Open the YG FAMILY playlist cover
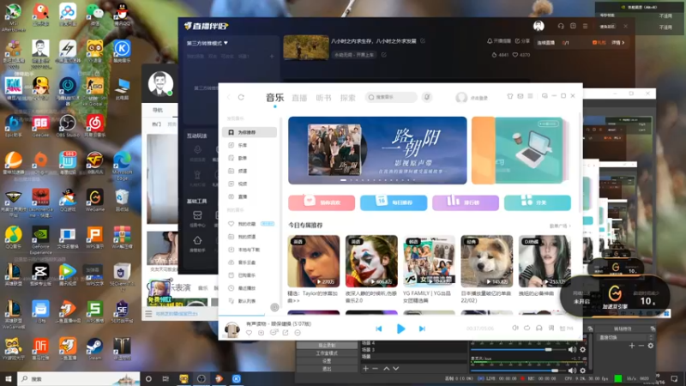 click(x=429, y=262)
